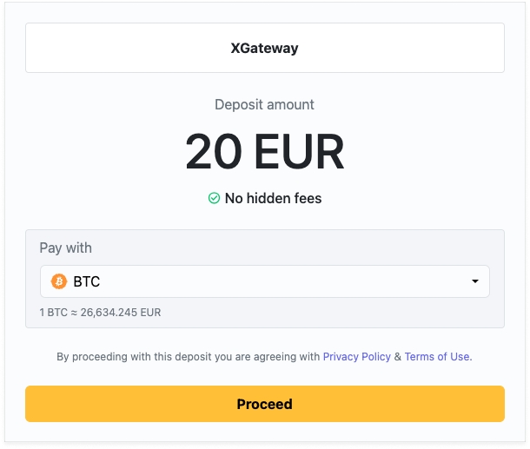Open the Privacy Policy link

click(x=356, y=357)
